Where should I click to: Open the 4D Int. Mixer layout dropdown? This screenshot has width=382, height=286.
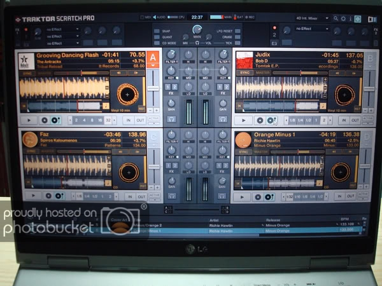pos(312,18)
